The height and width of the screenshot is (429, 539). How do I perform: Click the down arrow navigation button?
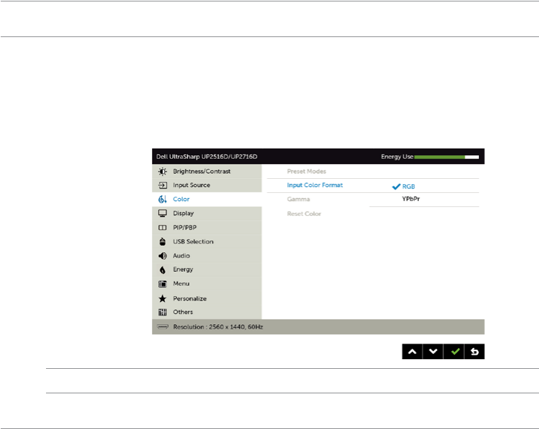pyautogui.click(x=433, y=352)
